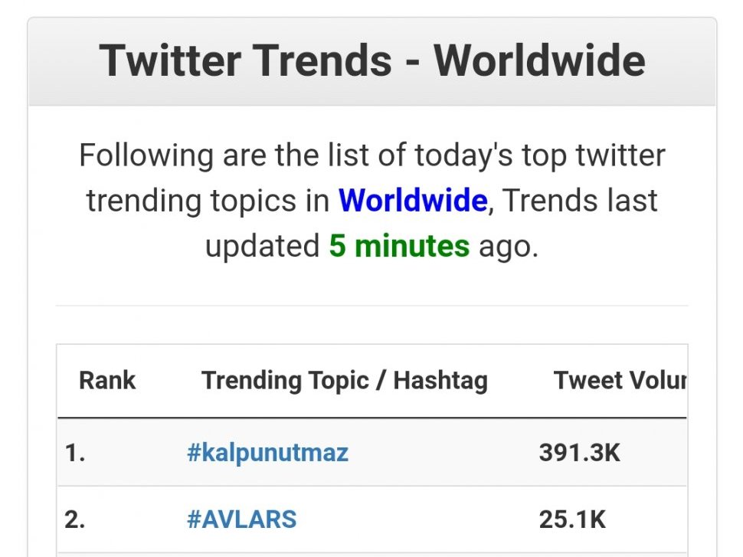Click the words "trending topics" in the description
Screen dimensions: 743x557
click(208, 201)
